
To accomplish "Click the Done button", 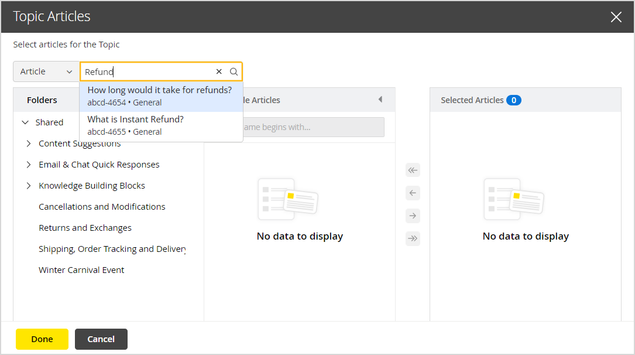I will pos(42,339).
